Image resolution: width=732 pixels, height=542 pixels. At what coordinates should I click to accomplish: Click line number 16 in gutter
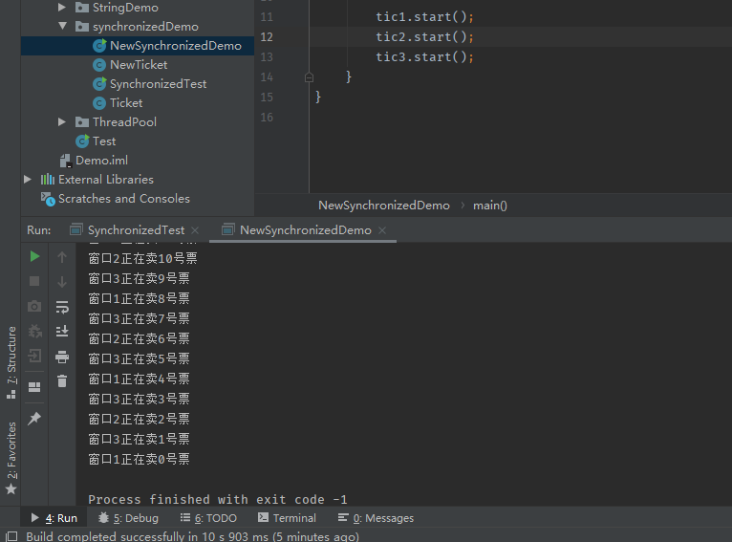click(x=267, y=118)
